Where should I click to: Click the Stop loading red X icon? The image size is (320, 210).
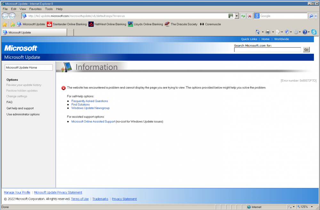click(x=250, y=16)
